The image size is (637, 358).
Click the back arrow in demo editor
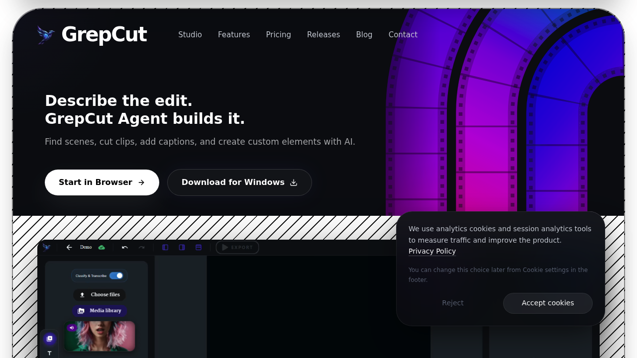tap(69, 247)
